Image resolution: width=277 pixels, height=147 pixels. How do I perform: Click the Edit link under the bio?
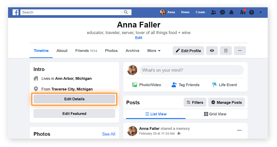139,38
